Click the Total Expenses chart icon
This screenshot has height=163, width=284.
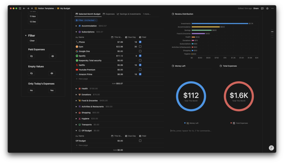(x=221, y=66)
